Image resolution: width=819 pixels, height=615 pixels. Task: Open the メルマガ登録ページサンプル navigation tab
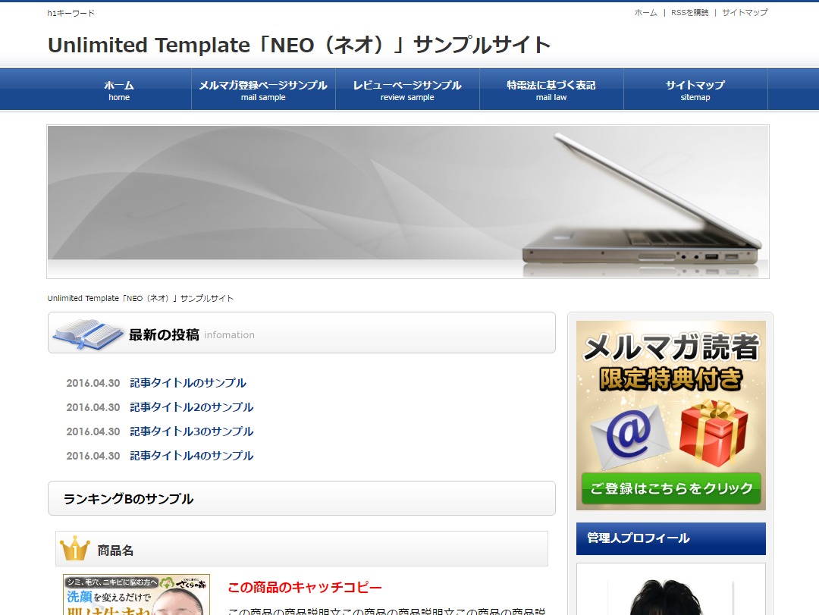pos(263,89)
